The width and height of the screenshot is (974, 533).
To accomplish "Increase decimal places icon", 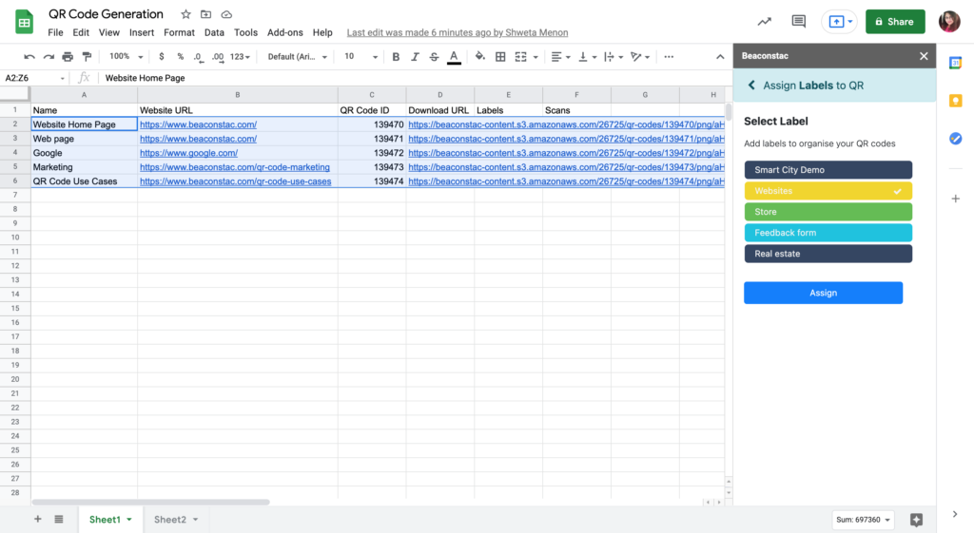I will pyautogui.click(x=218, y=56).
